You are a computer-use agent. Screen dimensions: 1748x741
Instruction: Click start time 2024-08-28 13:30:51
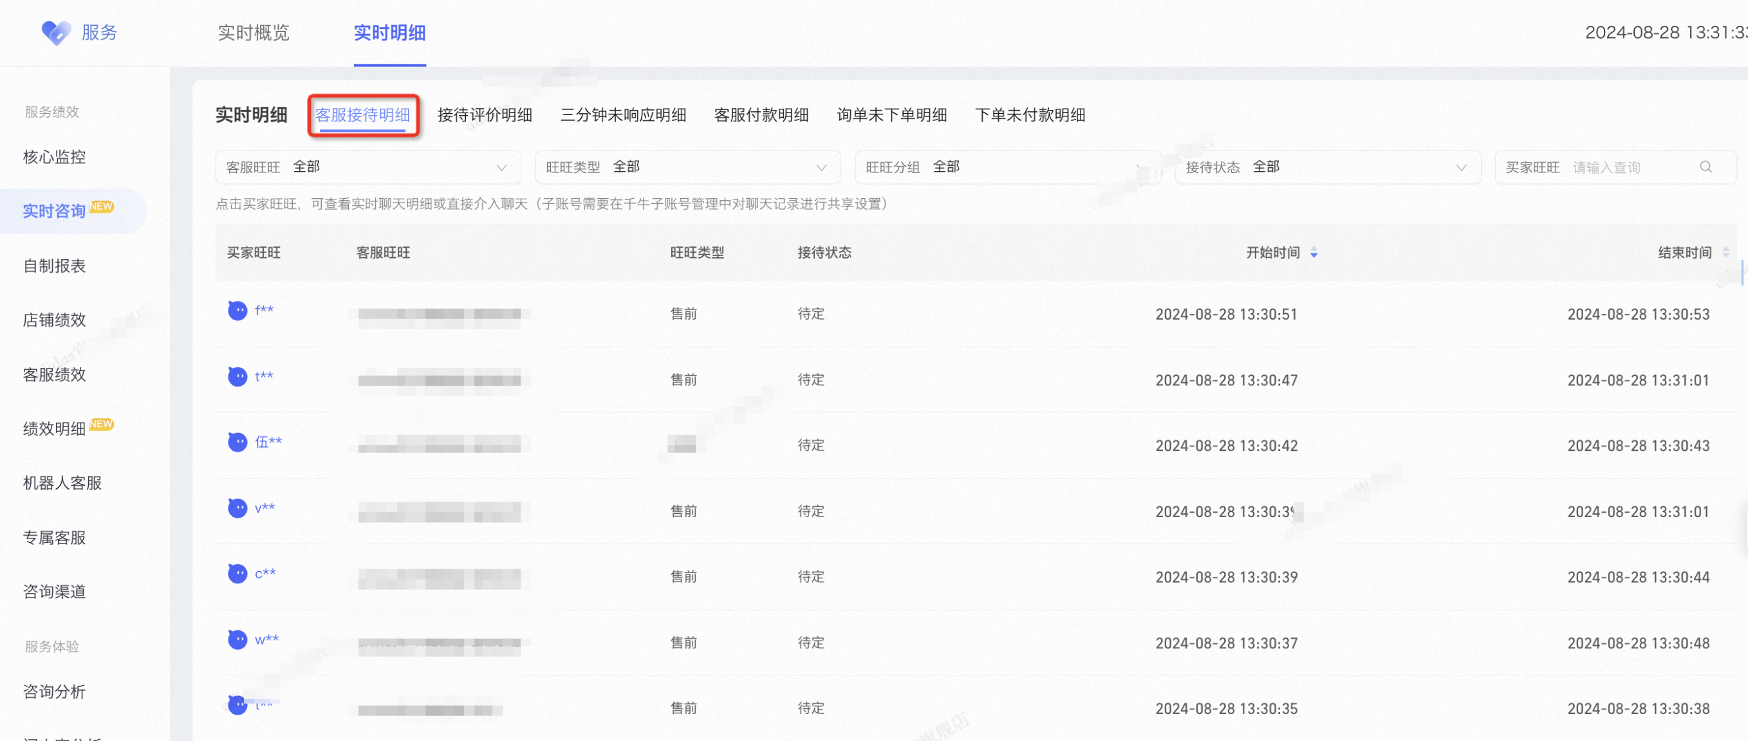click(1226, 315)
